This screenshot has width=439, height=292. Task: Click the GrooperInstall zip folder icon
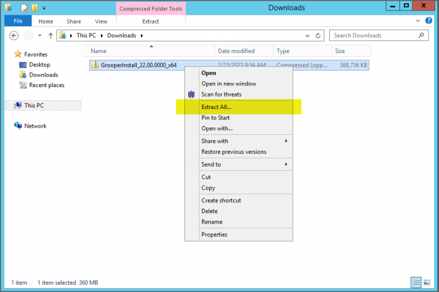(95, 65)
